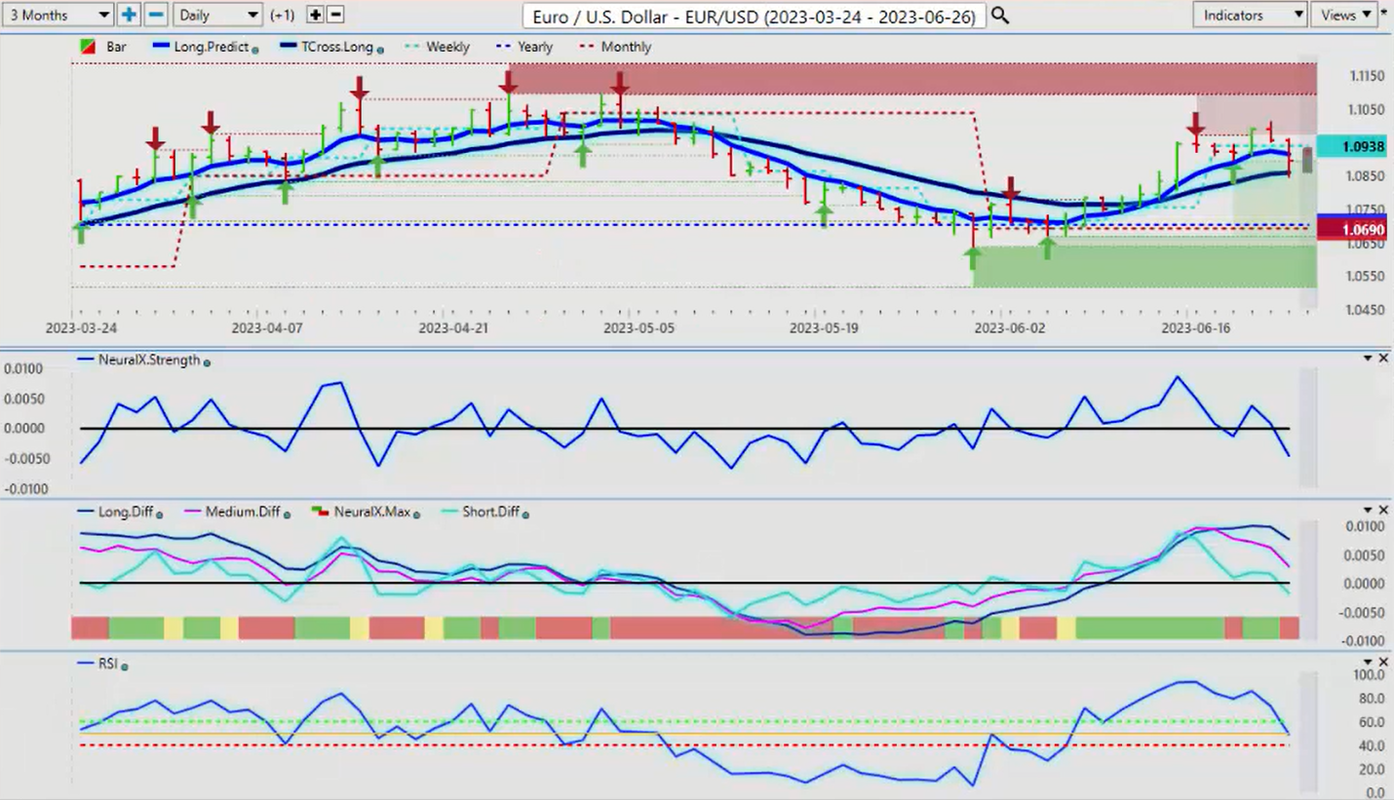
Task: Open the Indicators dropdown
Action: [x=1250, y=15]
